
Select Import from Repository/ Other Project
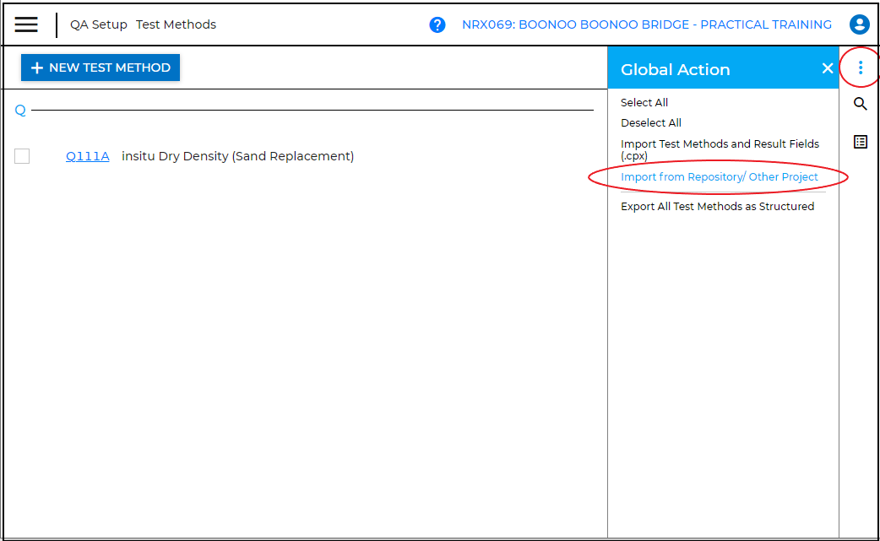[720, 177]
